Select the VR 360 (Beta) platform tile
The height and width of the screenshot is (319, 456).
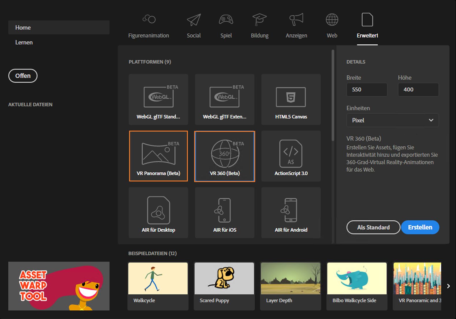[225, 156]
